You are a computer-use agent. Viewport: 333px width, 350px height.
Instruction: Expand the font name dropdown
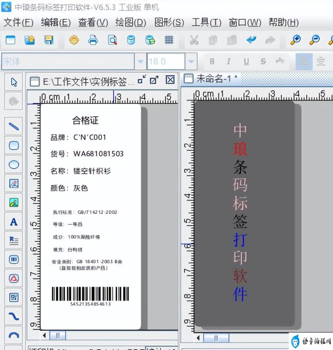(141, 61)
